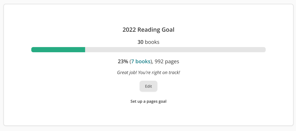Click the word "books" next to the 30

tap(152, 42)
